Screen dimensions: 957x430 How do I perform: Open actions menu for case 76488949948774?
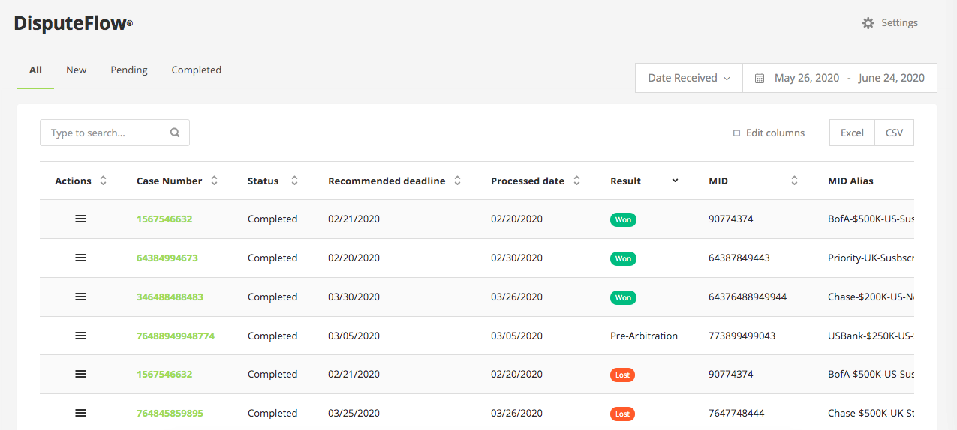pos(80,336)
